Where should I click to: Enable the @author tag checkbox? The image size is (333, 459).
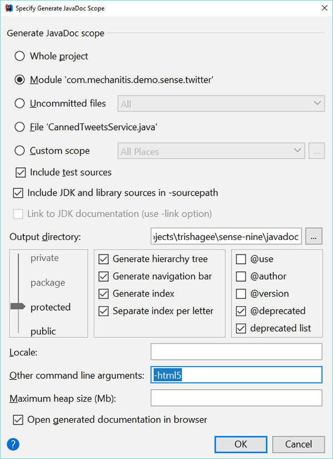[241, 276]
